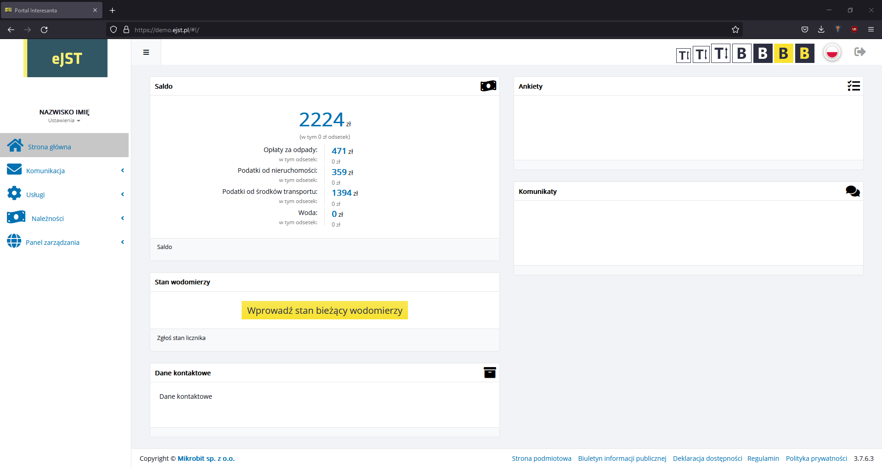The image size is (882, 470).
Task: Open Panel zarządzania menu item
Action: 52,243
